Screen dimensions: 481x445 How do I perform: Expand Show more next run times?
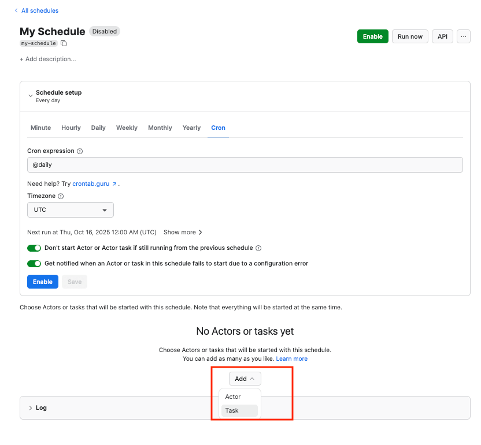(183, 233)
